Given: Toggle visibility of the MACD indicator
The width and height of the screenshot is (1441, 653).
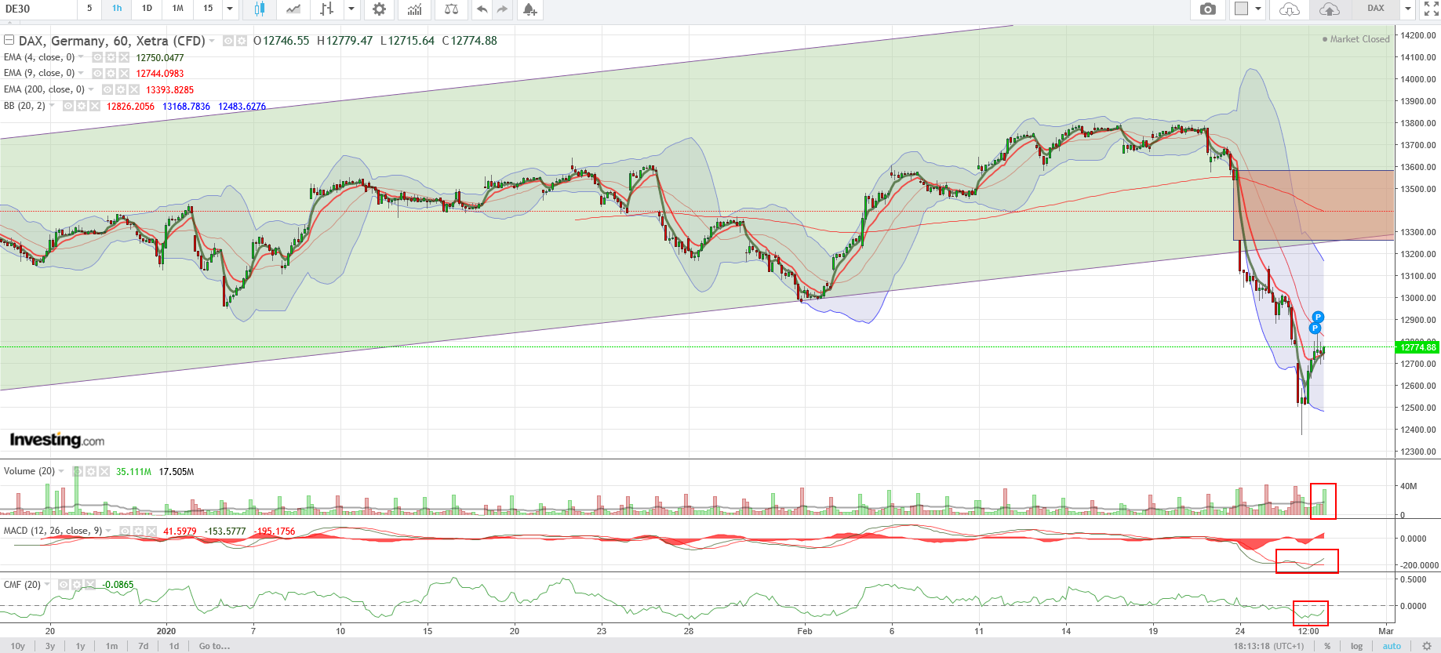Looking at the screenshot, I should click(125, 531).
